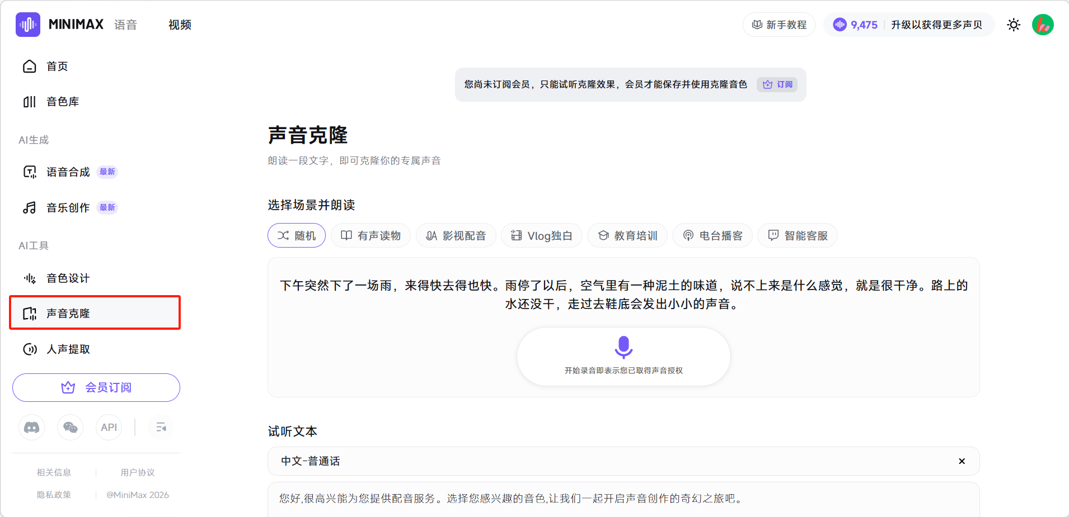
Task: Open the Discord community icon
Action: [32, 428]
